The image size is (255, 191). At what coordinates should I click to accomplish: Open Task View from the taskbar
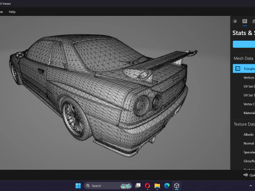(x=138, y=186)
